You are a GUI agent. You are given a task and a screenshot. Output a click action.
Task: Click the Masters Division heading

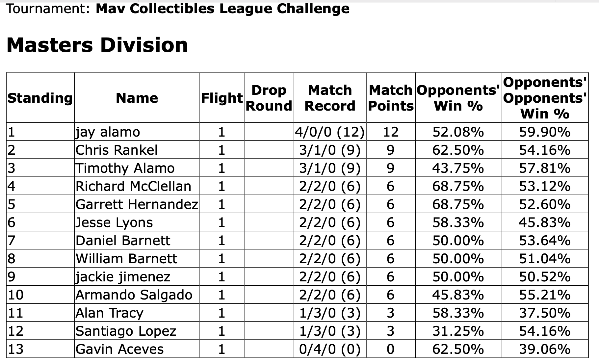tap(97, 45)
